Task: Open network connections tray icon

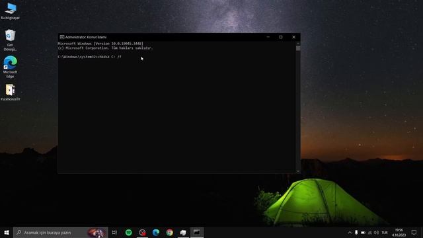Action: pos(370,232)
